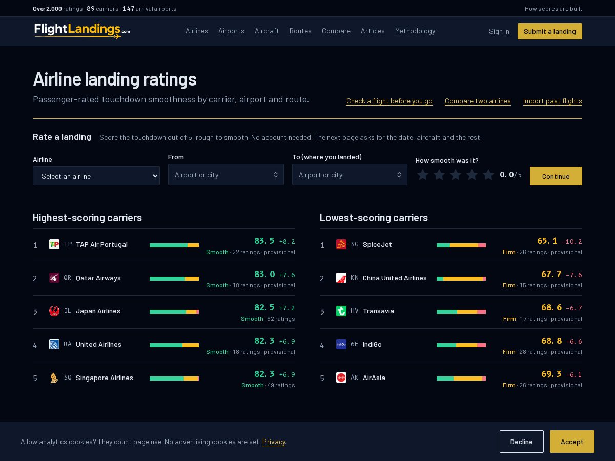Open the From airport combo box
Viewport: 615px width, 461px height.
226,175
